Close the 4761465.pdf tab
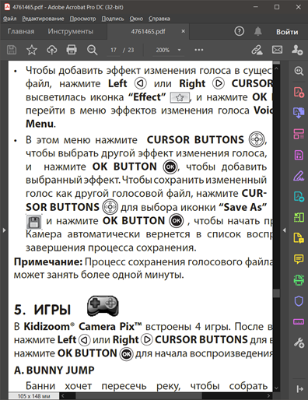The height and width of the screenshot is (400, 308). click(184, 31)
